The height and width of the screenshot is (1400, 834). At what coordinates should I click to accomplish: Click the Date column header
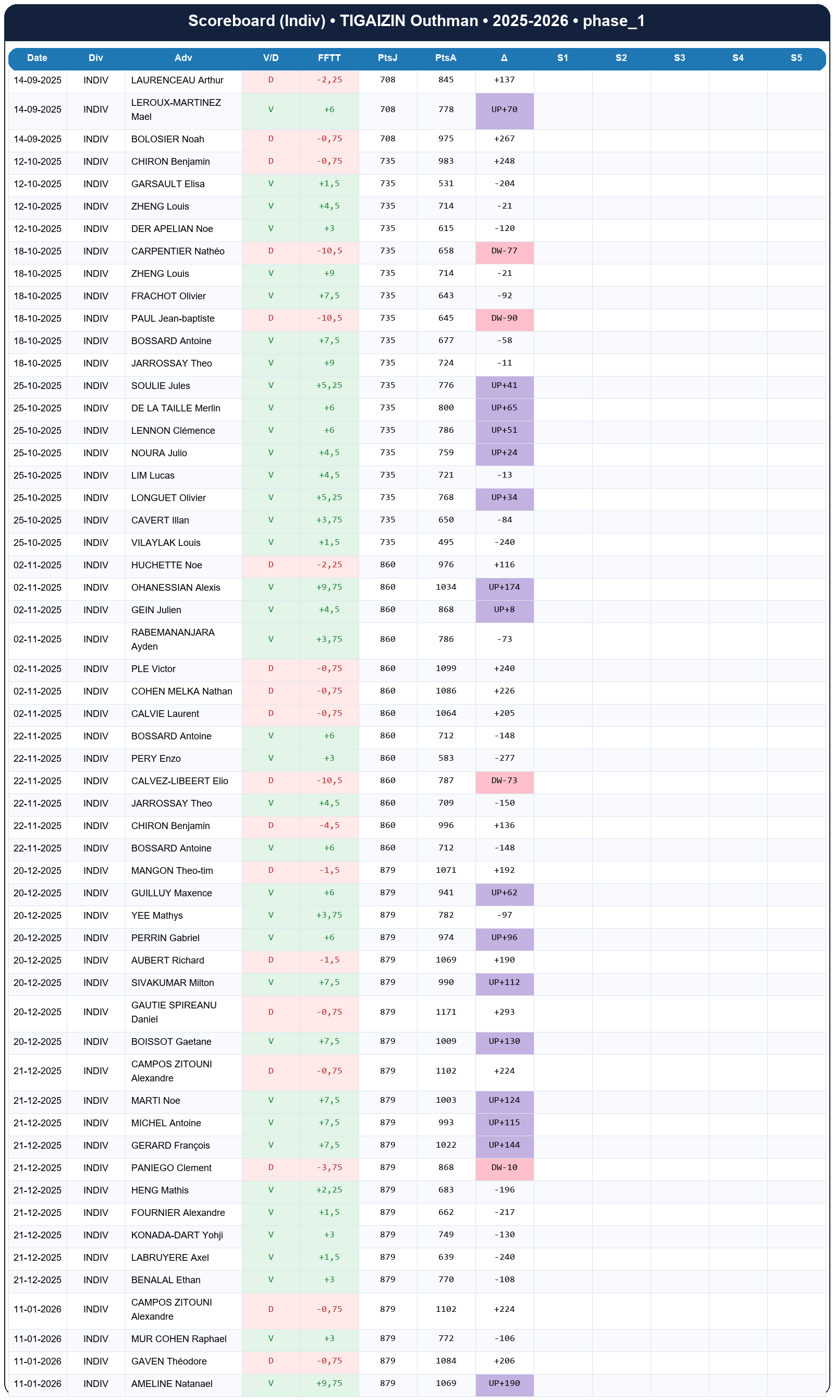pyautogui.click(x=37, y=58)
